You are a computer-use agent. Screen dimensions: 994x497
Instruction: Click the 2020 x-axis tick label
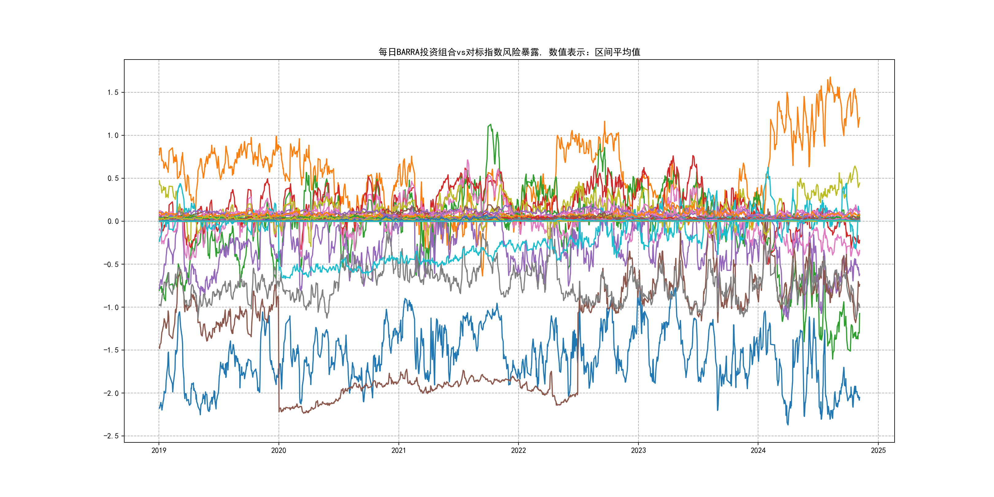point(279,450)
